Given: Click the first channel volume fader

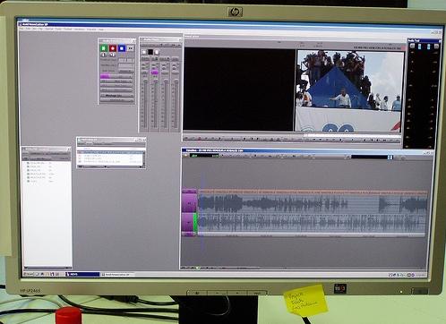Looking at the screenshot, I should [x=145, y=105].
